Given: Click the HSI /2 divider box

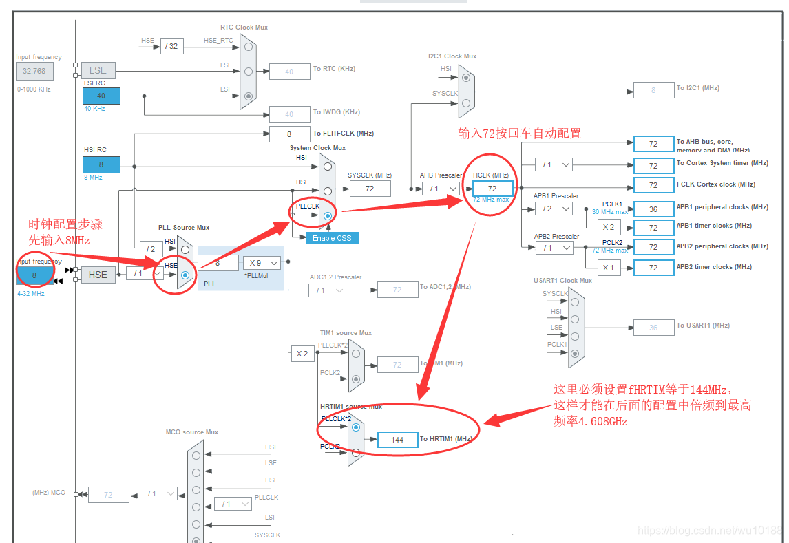Looking at the screenshot, I should click(151, 249).
